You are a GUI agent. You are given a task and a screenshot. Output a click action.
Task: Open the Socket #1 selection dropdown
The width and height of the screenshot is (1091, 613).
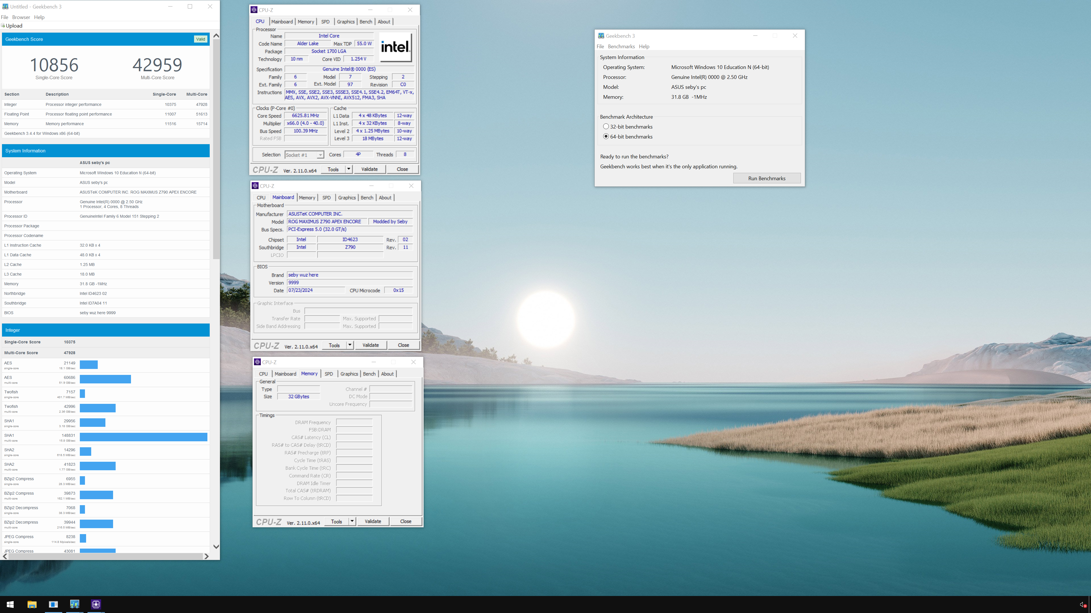click(x=320, y=155)
